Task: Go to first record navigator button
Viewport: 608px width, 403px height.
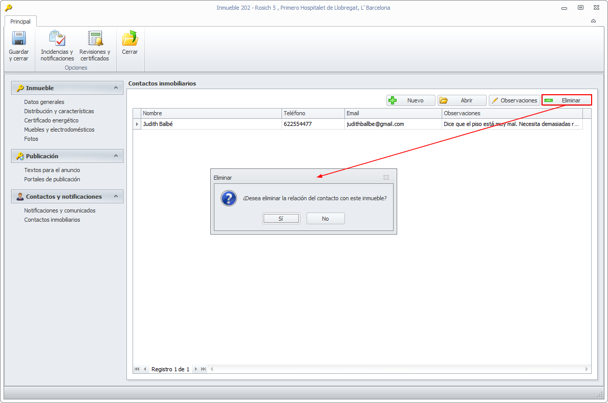Action: [x=137, y=369]
